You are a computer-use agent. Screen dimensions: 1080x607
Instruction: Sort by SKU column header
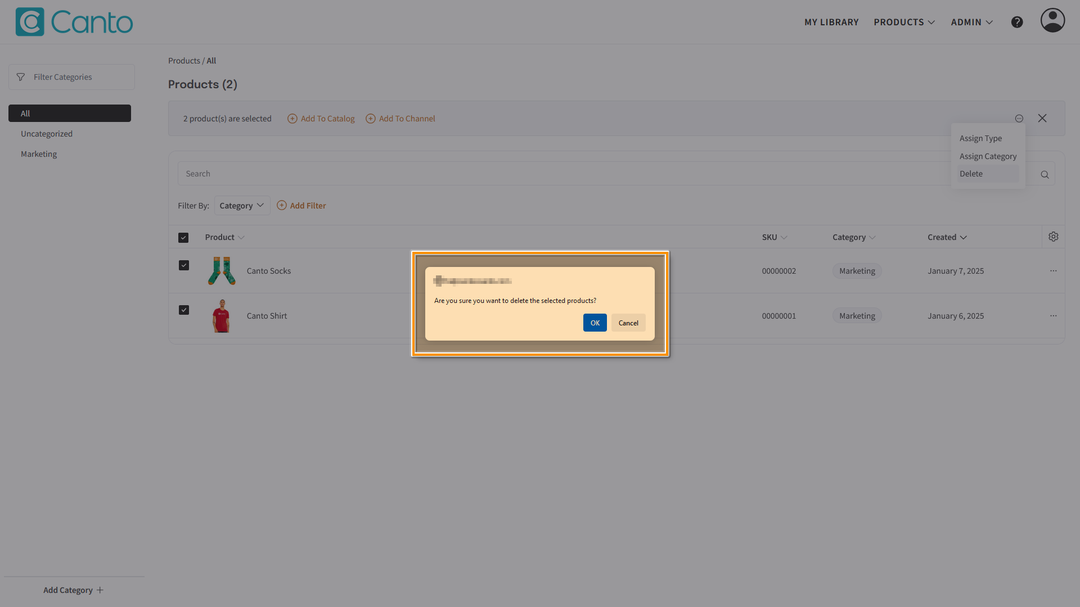[775, 237]
